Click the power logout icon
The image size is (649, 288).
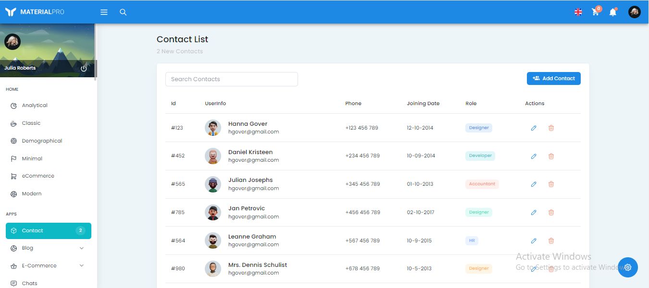(84, 69)
